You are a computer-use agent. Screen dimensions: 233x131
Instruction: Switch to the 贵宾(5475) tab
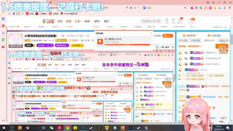click(x=209, y=40)
